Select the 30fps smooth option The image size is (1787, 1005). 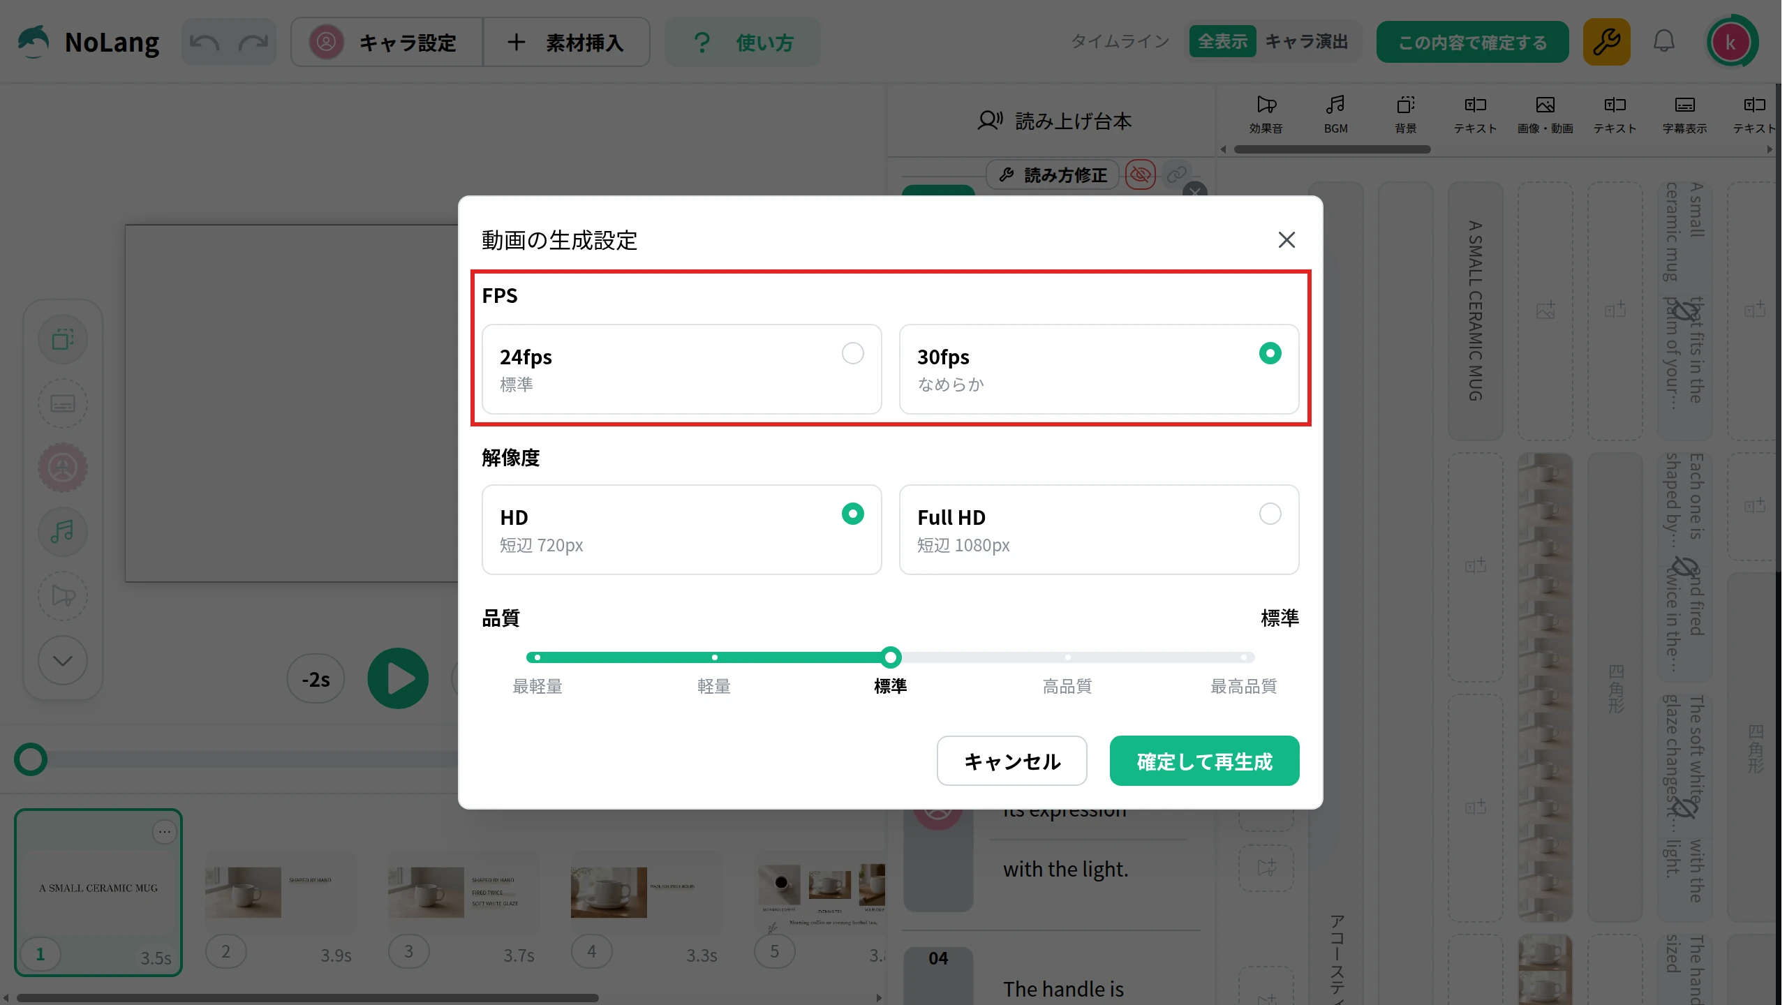pyautogui.click(x=1099, y=369)
